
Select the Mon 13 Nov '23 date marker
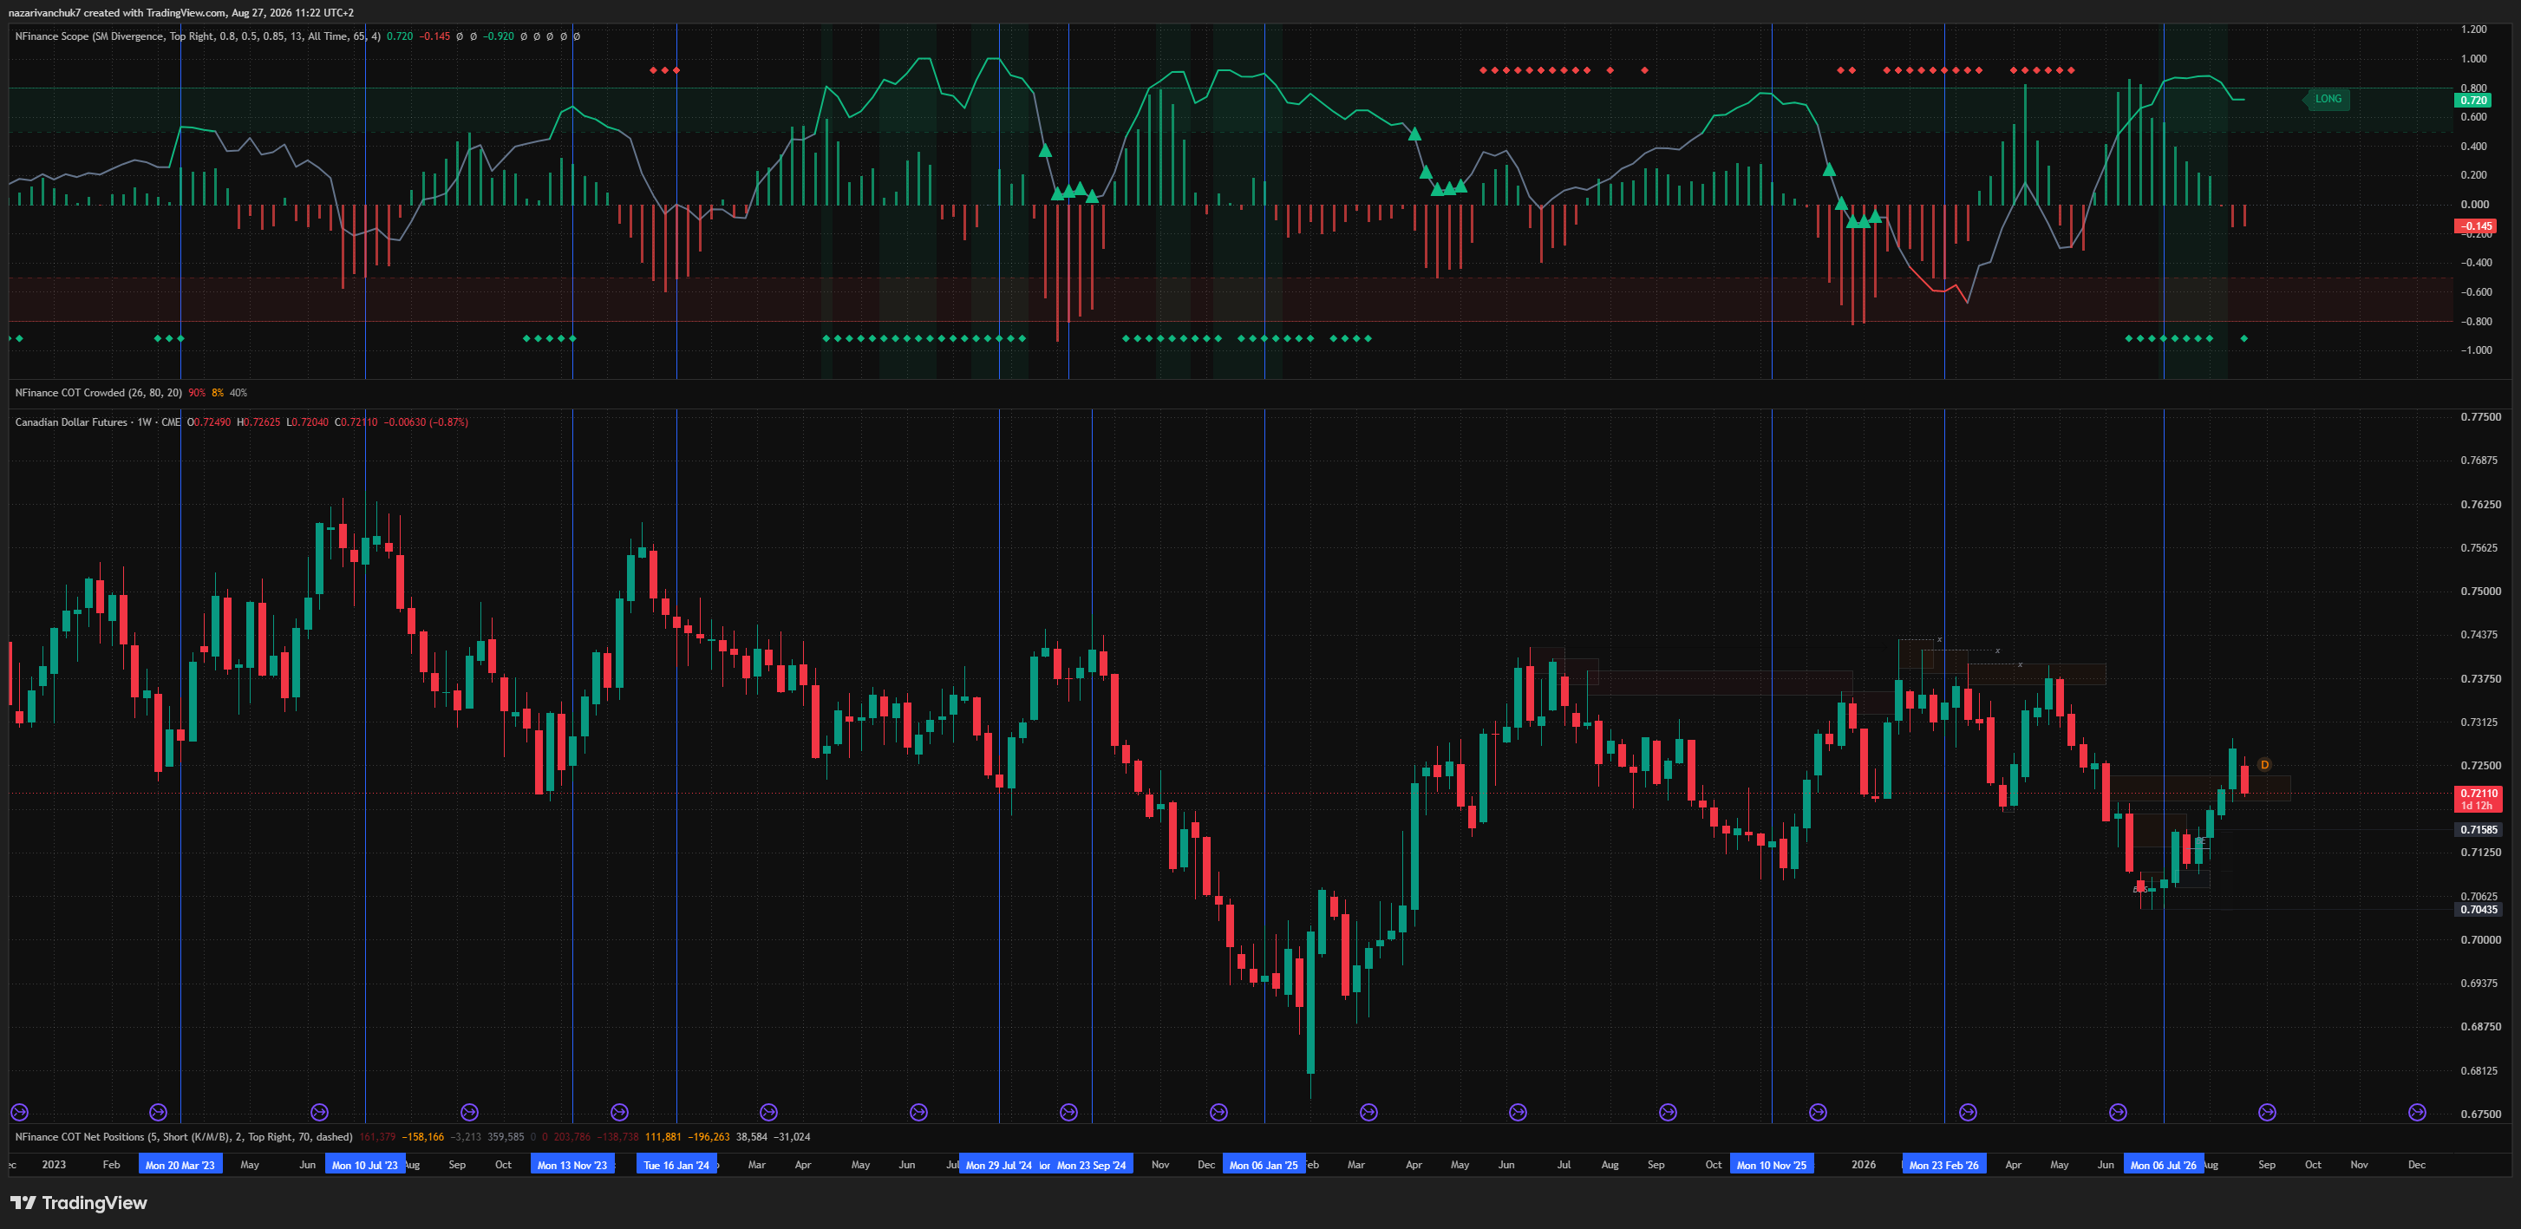pos(572,1165)
